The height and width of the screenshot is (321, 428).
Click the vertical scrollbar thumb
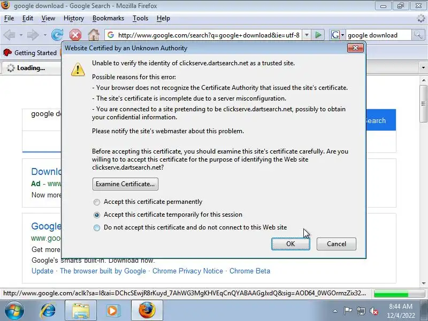pyautogui.click(x=423, y=104)
